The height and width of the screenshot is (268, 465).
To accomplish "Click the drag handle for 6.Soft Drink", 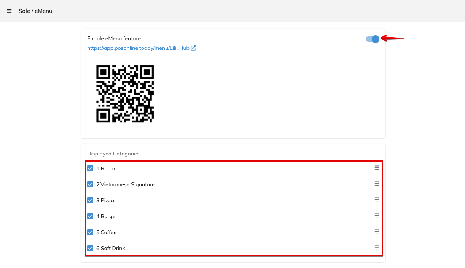I will (377, 247).
